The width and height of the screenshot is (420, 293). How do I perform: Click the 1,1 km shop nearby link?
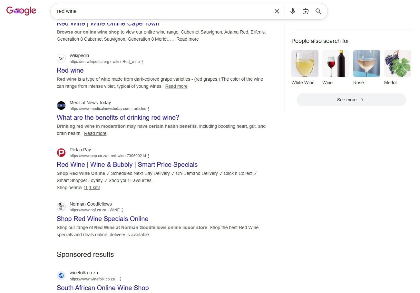pos(92,187)
